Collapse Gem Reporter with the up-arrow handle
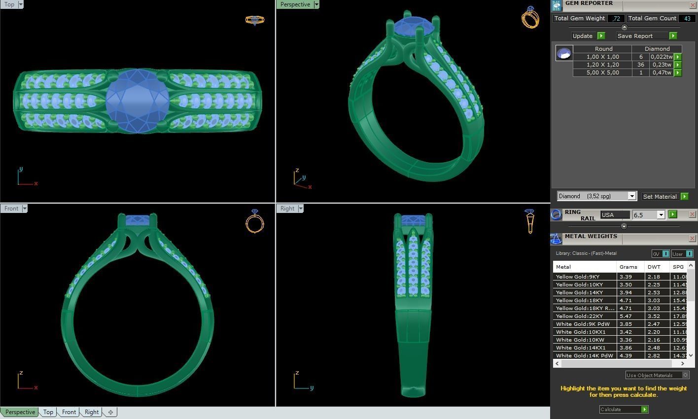 pos(625,27)
